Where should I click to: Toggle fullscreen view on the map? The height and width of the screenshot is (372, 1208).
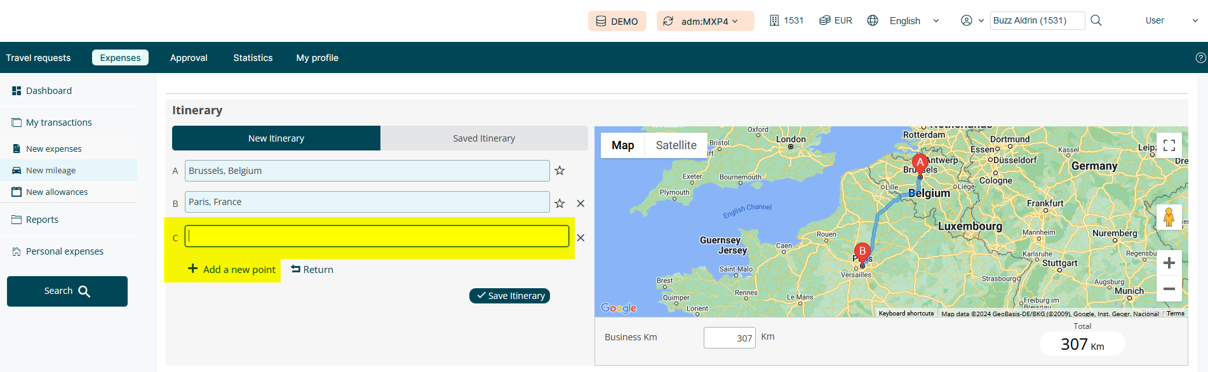pyautogui.click(x=1169, y=145)
